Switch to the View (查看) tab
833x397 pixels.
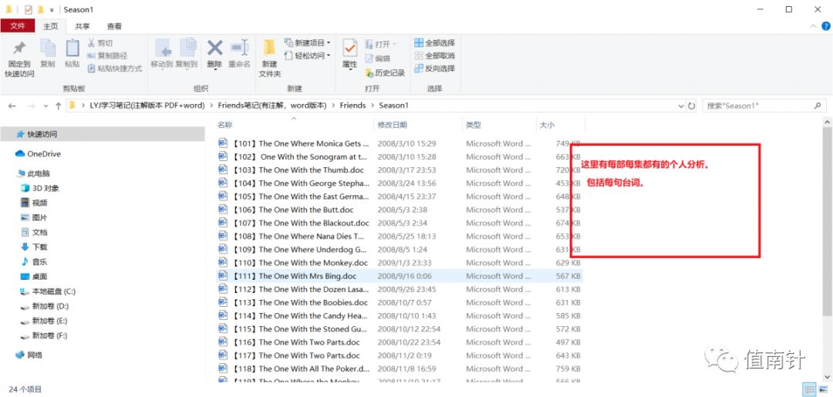pos(114,26)
